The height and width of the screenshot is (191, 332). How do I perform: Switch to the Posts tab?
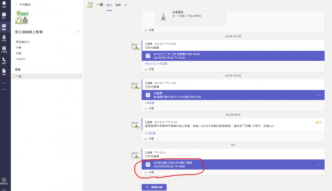(109, 5)
